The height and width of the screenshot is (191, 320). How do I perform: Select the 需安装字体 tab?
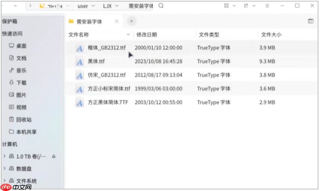coord(89,22)
